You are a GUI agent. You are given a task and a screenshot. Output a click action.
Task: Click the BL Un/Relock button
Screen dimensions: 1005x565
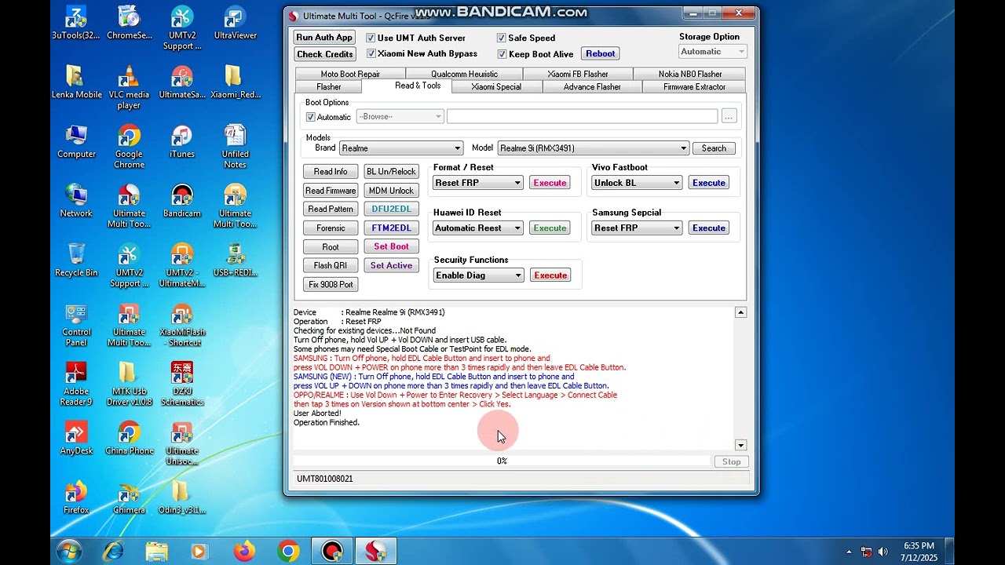391,172
